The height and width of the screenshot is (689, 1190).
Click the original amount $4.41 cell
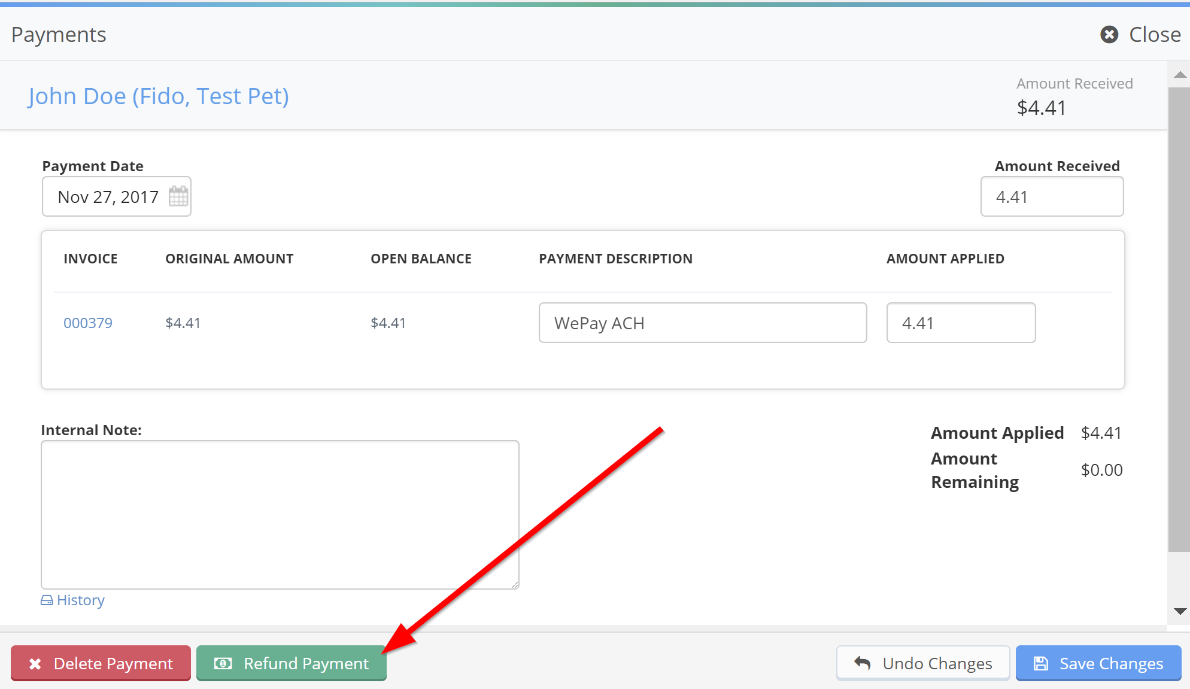pyautogui.click(x=183, y=323)
